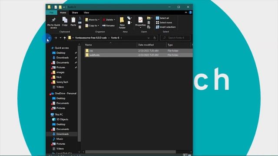Cut selection with the scissors icon
This screenshot has height=156, width=278.
pyautogui.click(x=80, y=18)
